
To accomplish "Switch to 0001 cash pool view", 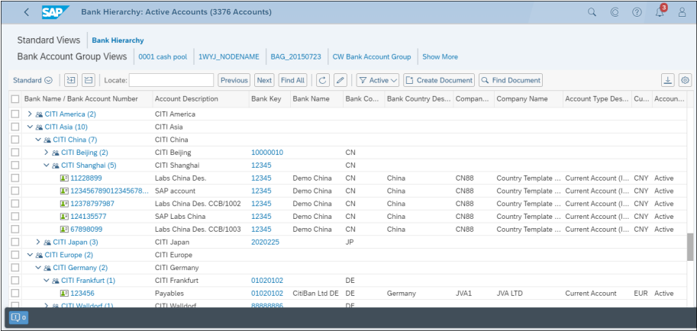I will click(x=163, y=57).
